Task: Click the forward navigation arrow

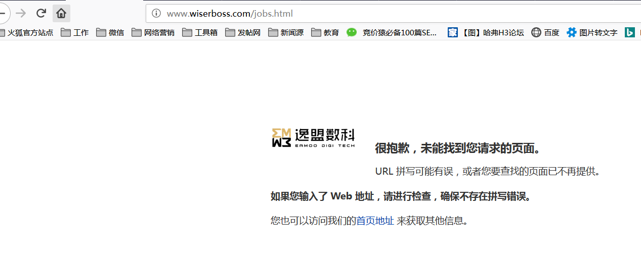Action: 21,13
